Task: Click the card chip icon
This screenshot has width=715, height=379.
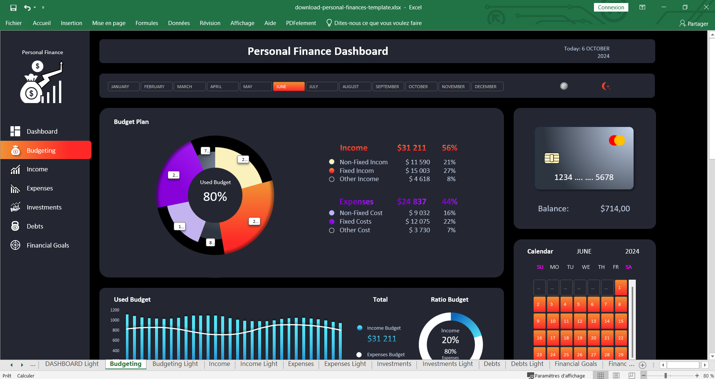Action: coord(552,158)
